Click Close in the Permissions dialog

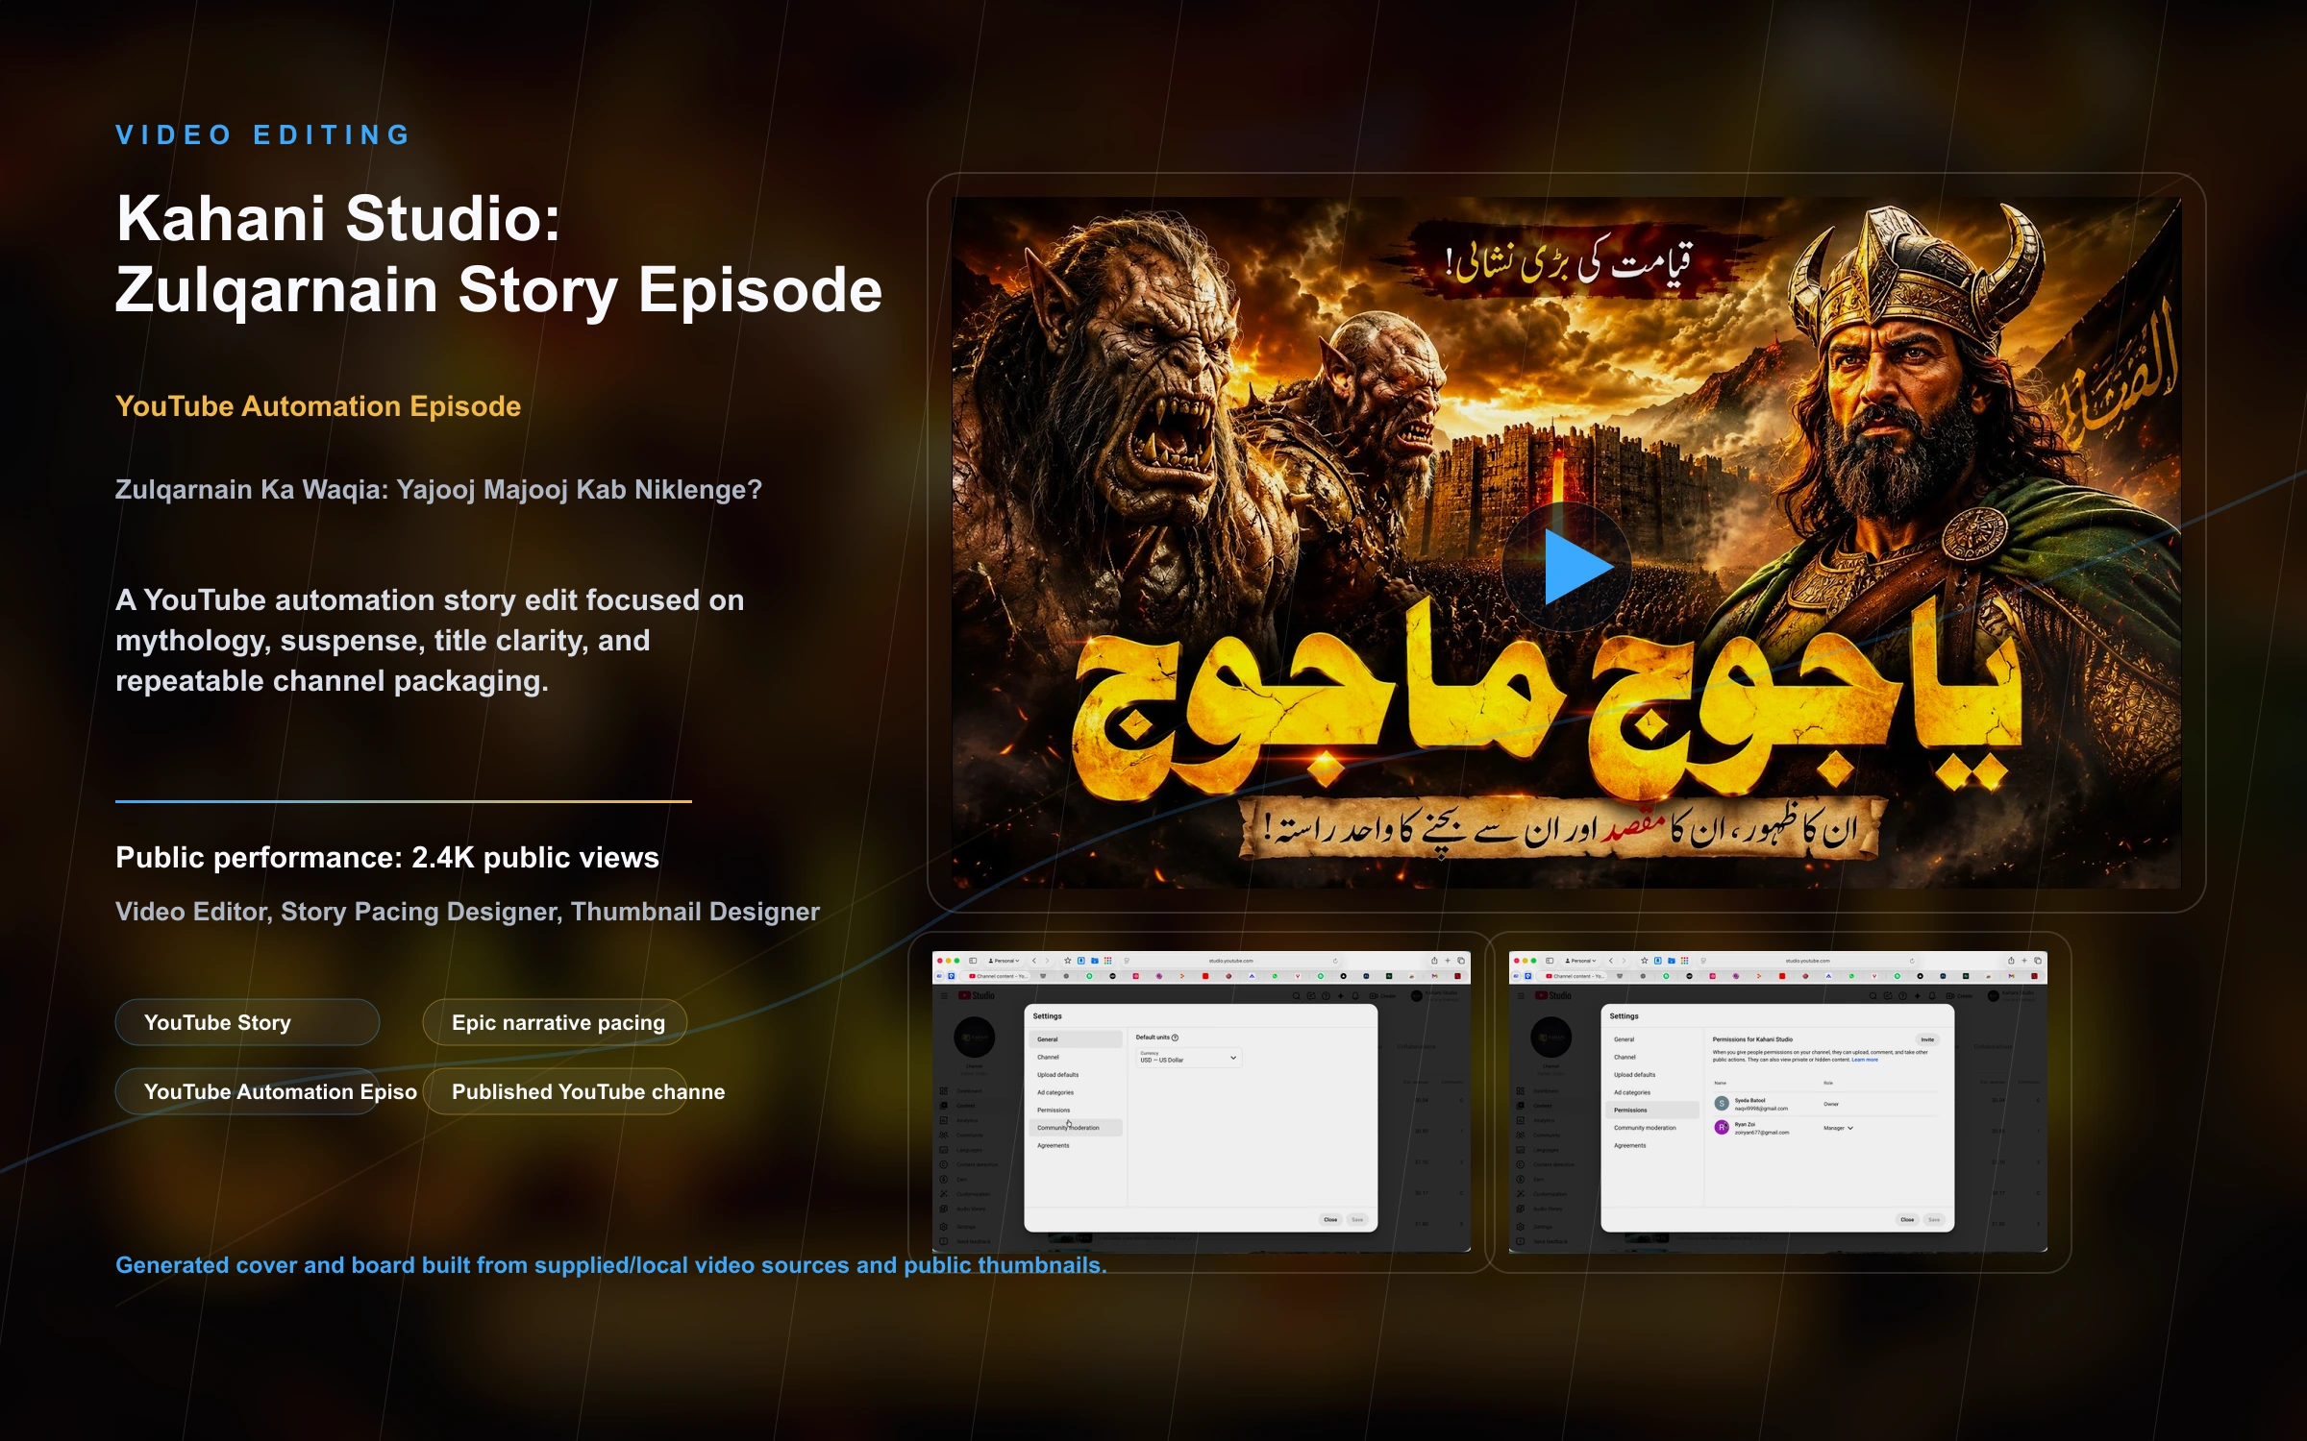pos(1907,1220)
